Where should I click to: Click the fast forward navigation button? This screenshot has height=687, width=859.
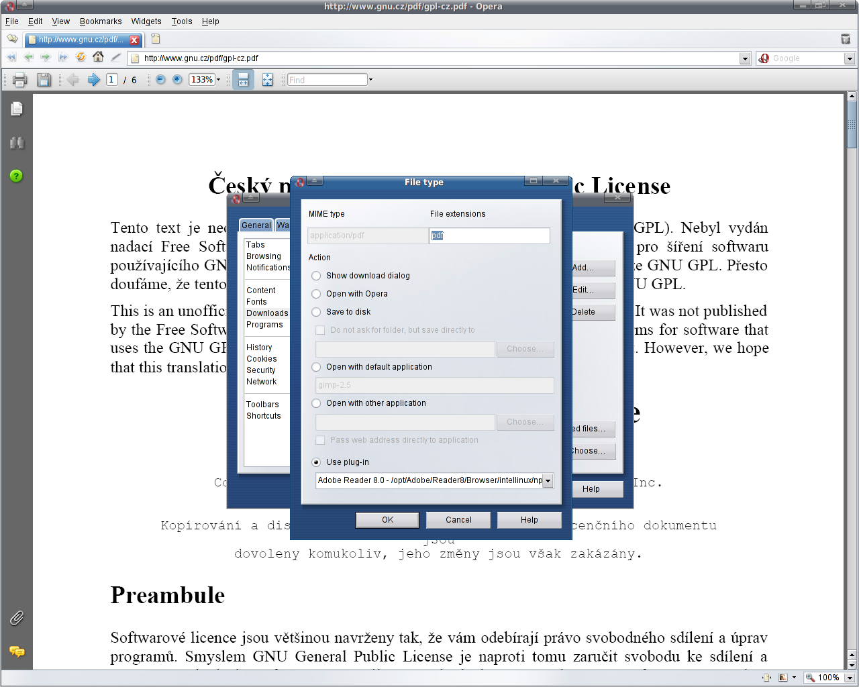pyautogui.click(x=63, y=58)
